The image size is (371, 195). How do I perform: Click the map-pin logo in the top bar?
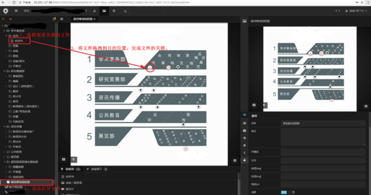pos(5,11)
